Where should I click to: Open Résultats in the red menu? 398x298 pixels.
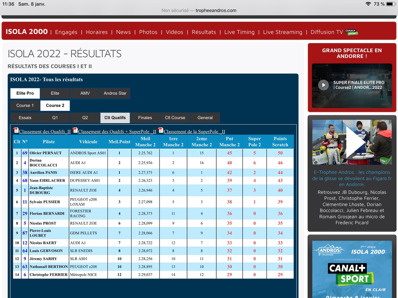(204, 32)
